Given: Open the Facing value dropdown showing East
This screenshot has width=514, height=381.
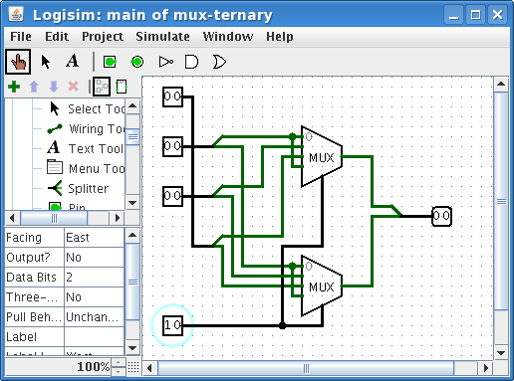Looking at the screenshot, I should 94,238.
